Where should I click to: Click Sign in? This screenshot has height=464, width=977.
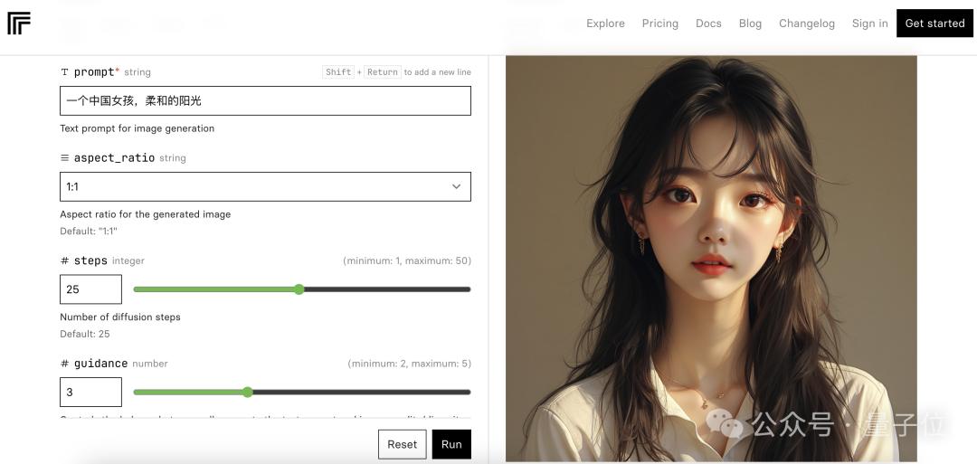click(870, 24)
